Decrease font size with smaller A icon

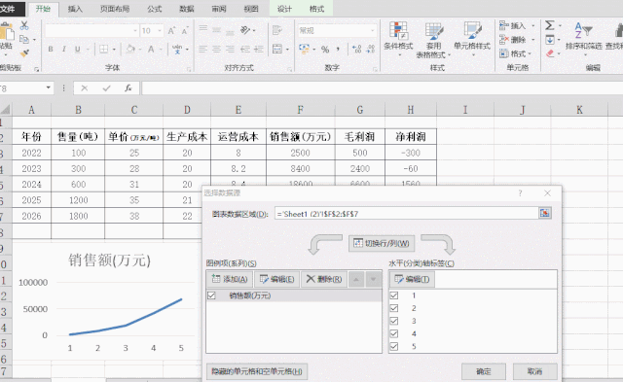click(185, 30)
